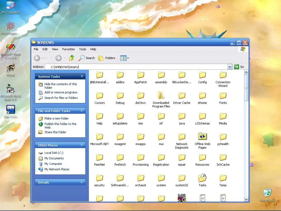281x211 pixels.
Task: Collapse the System Tasks panel
Action: click(82, 76)
